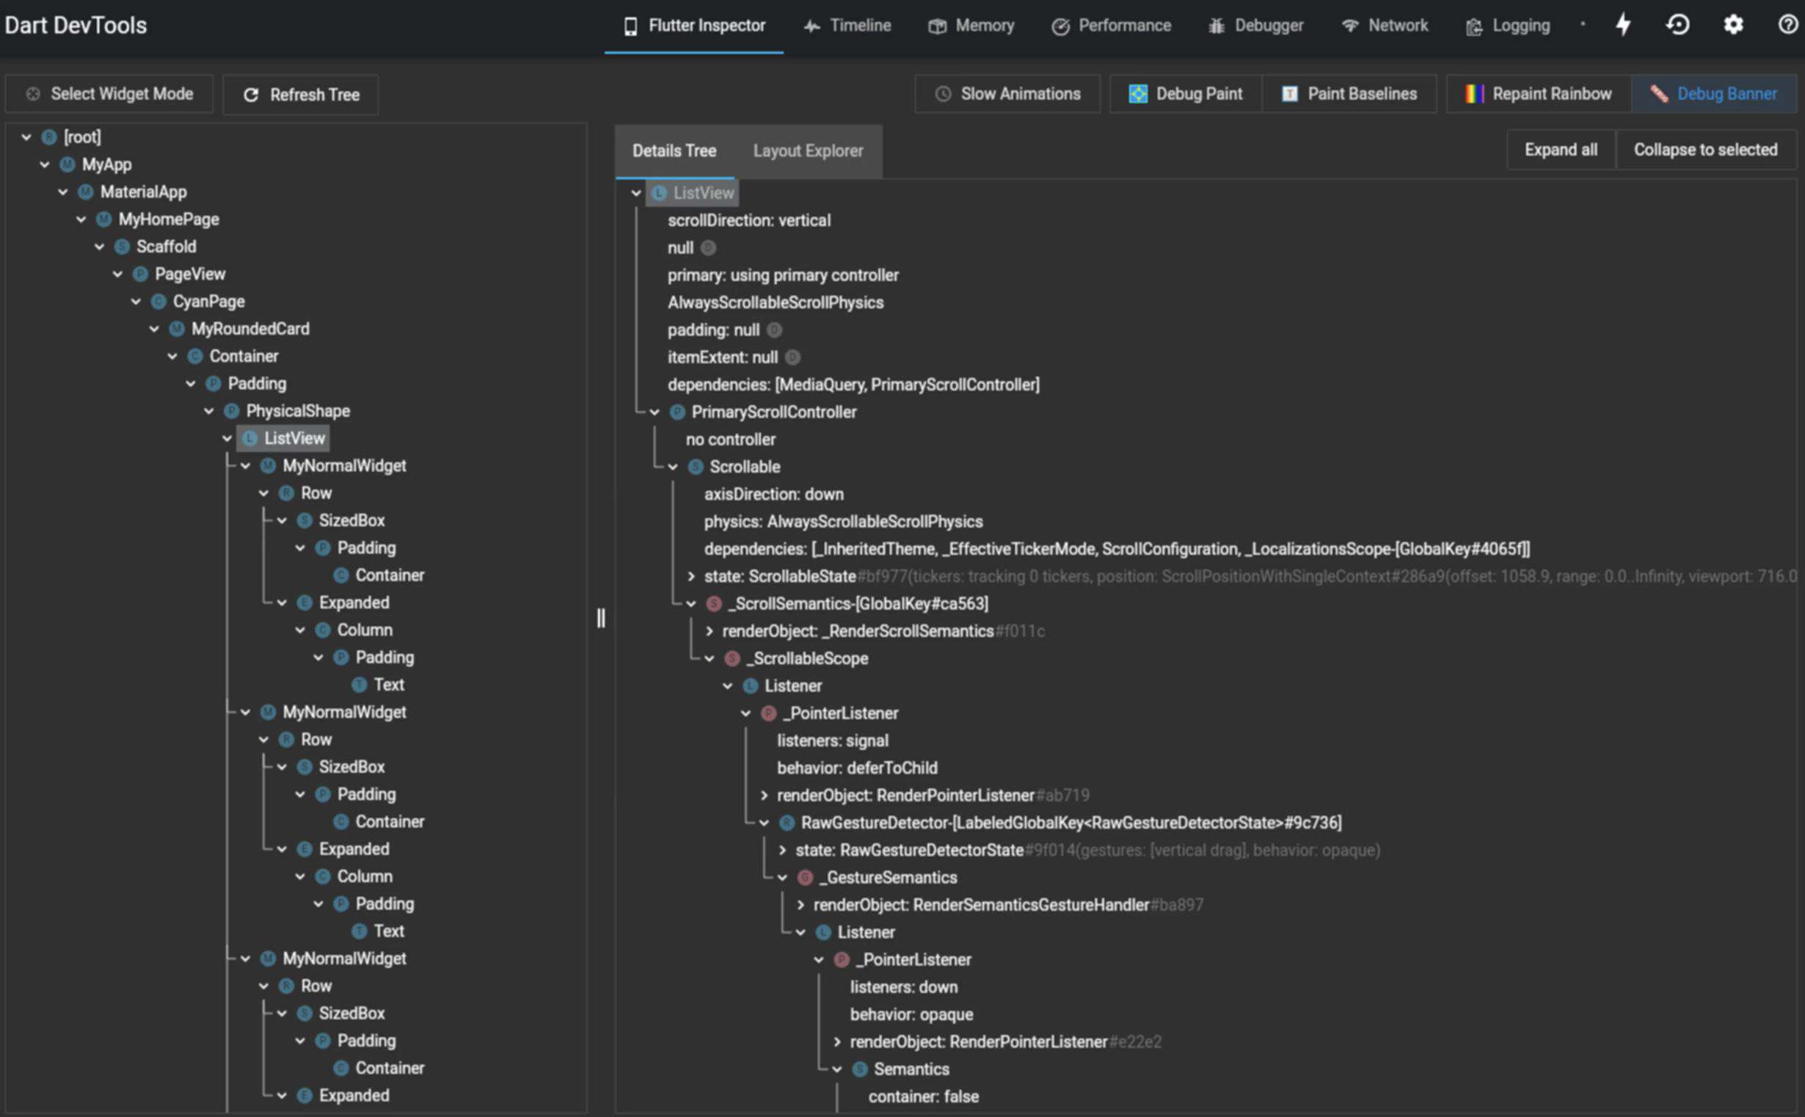Click the Refresh Tree button
This screenshot has height=1117, width=1805.
coord(301,95)
